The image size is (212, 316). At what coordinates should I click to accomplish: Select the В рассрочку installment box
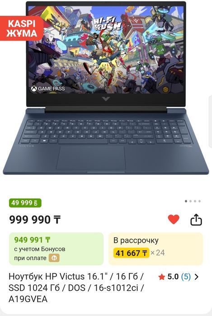click(155, 249)
